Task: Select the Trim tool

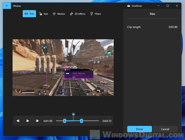Action: 29,14
